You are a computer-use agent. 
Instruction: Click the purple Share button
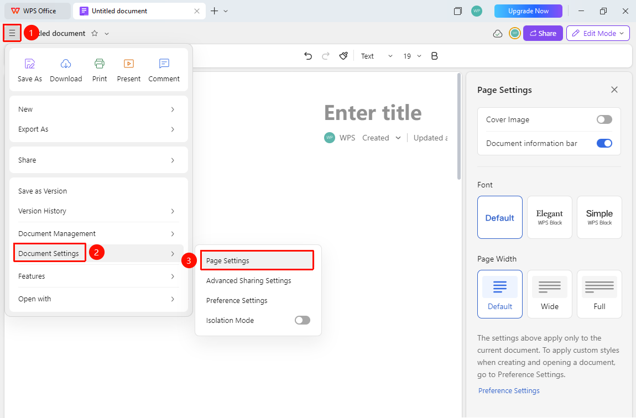[543, 33]
